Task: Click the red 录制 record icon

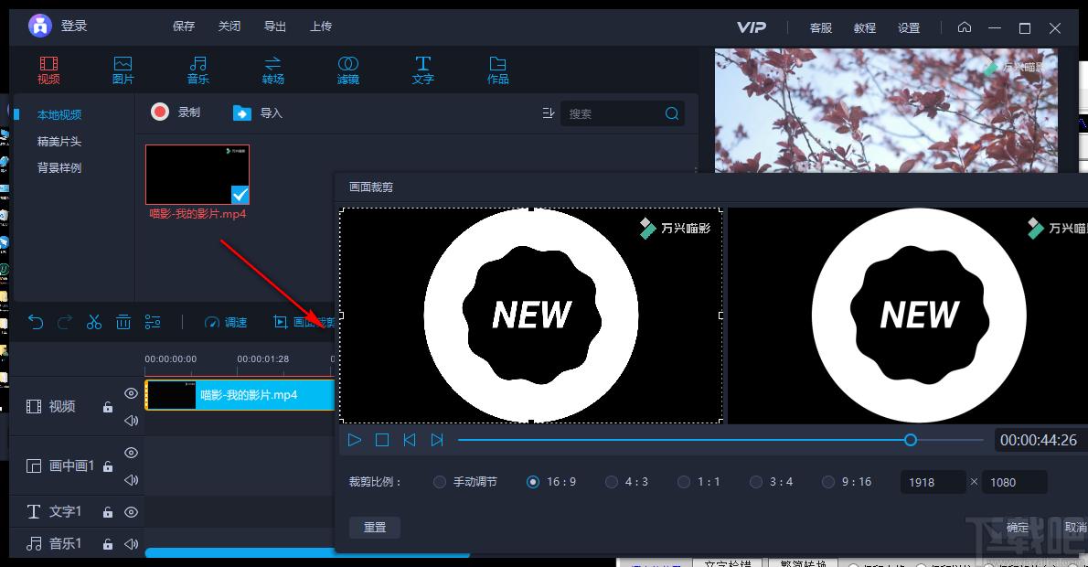Action: tap(160, 112)
